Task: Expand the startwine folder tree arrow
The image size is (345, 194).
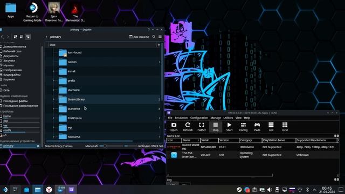Action: pyautogui.click(x=53, y=90)
